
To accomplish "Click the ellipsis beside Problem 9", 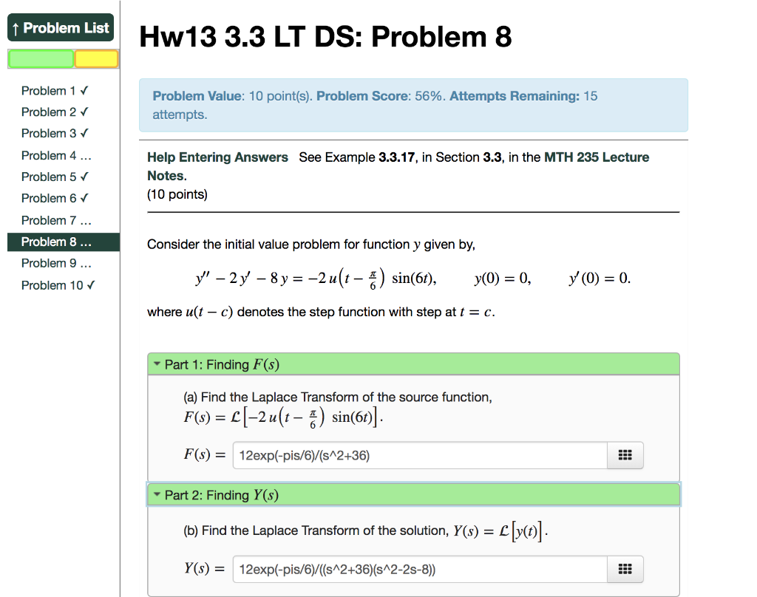I will (x=84, y=263).
